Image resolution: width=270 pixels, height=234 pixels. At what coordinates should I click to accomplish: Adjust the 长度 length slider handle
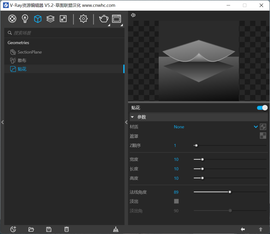point(202,169)
